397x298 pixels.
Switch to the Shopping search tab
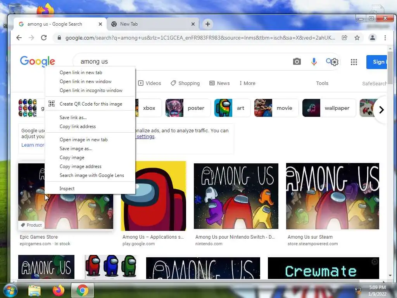click(185, 83)
